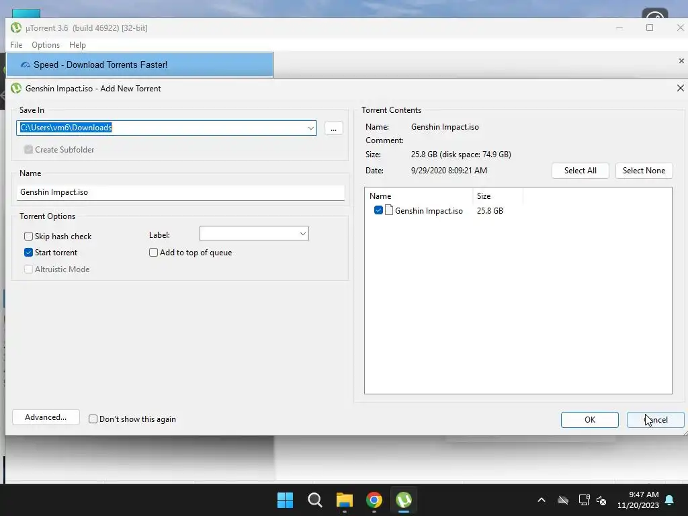
Task: Click Select All files button
Action: (x=580, y=171)
